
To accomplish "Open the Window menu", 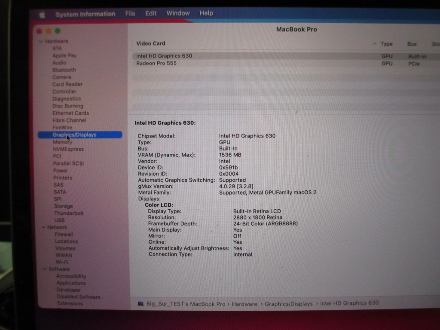I will point(178,13).
